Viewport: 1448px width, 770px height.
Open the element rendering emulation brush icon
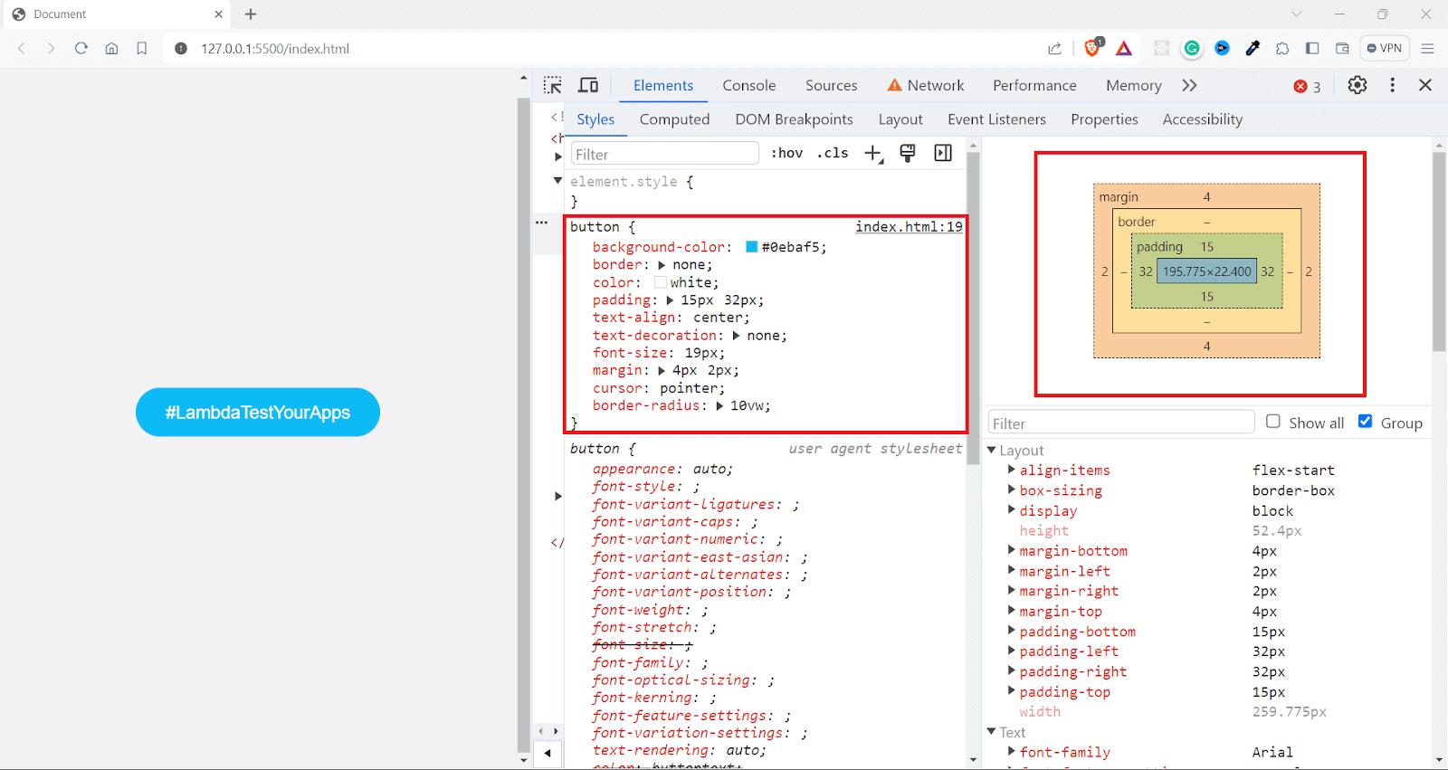tap(908, 153)
